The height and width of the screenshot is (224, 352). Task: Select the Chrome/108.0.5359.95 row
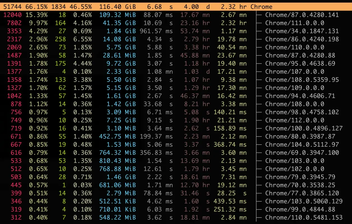pyautogui.click(x=176, y=80)
